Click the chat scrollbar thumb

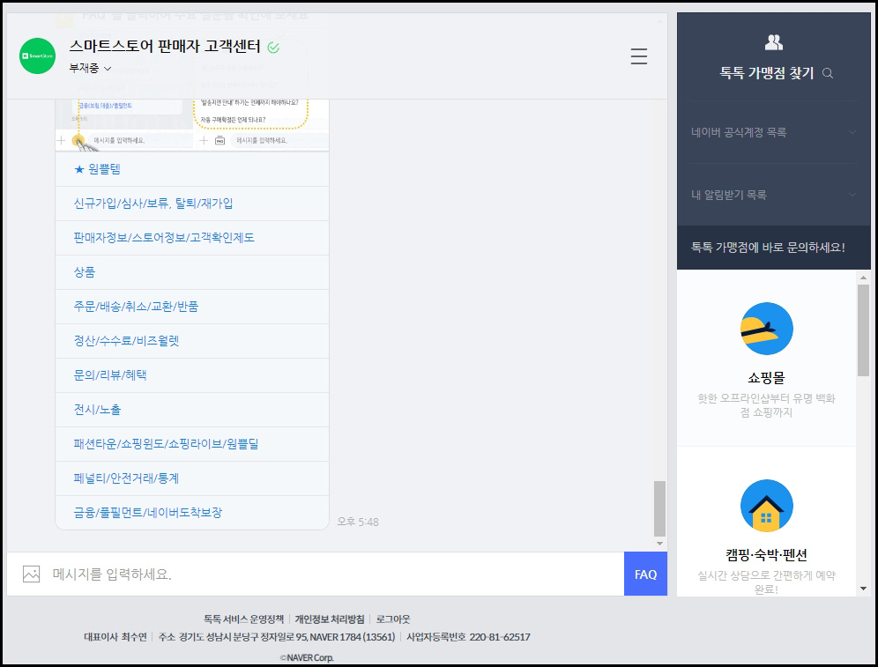[659, 508]
